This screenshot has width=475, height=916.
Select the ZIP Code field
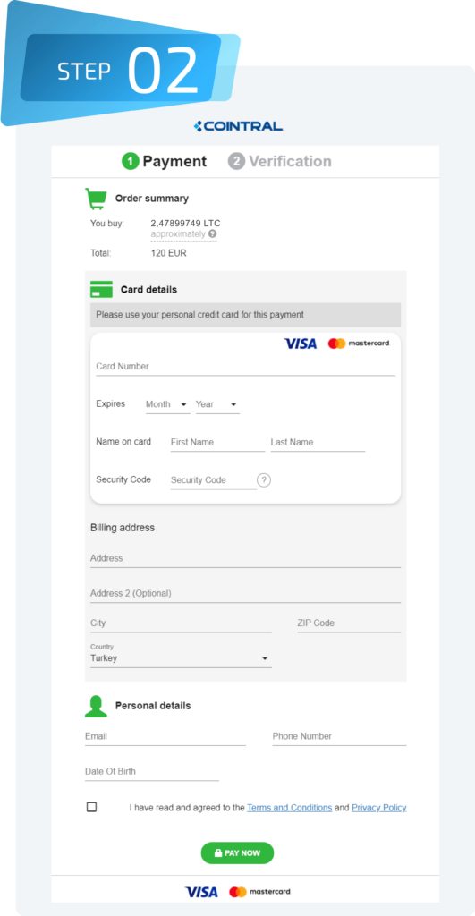click(x=349, y=623)
